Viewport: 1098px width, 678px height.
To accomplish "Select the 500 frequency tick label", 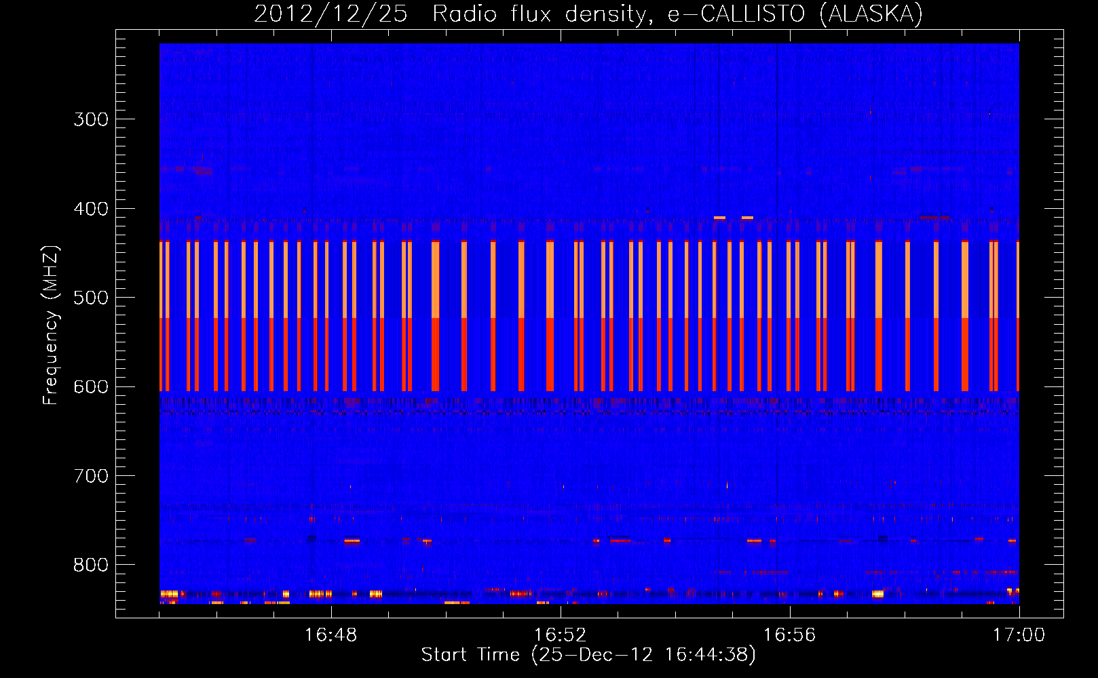I will click(91, 298).
